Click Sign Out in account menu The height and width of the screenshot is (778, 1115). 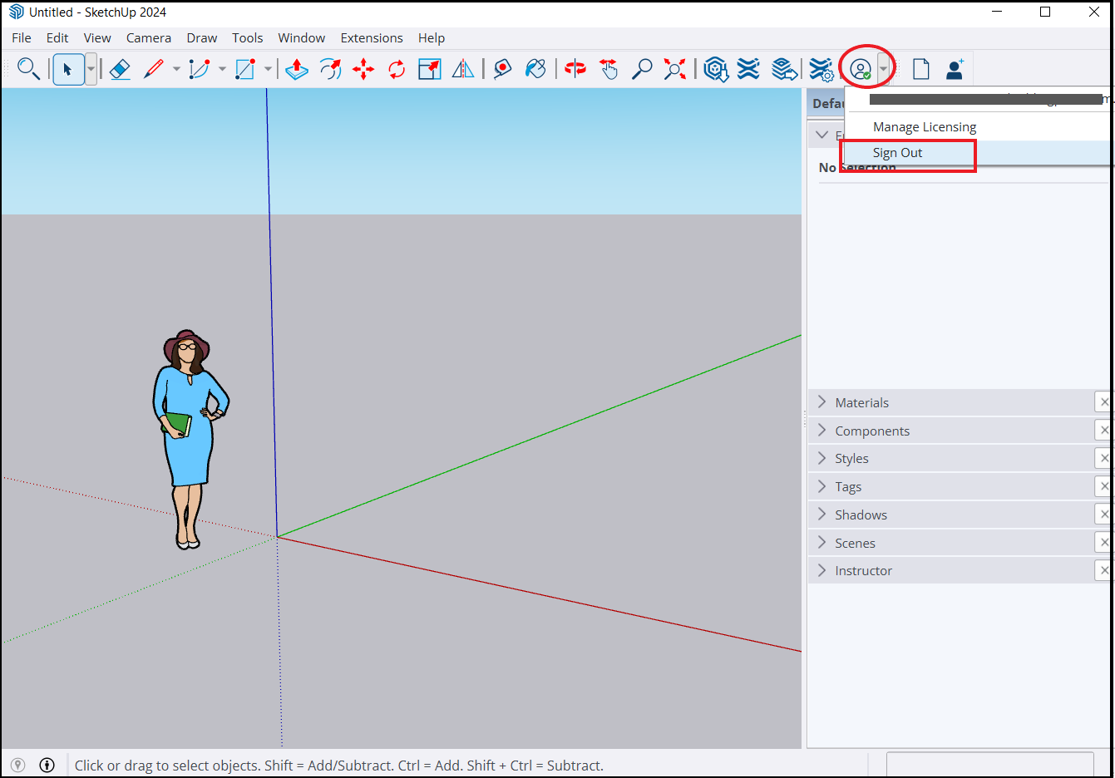click(x=897, y=153)
